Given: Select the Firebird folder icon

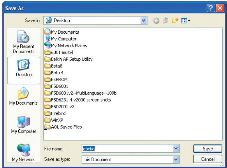Looking at the screenshot, I should [x=47, y=113].
